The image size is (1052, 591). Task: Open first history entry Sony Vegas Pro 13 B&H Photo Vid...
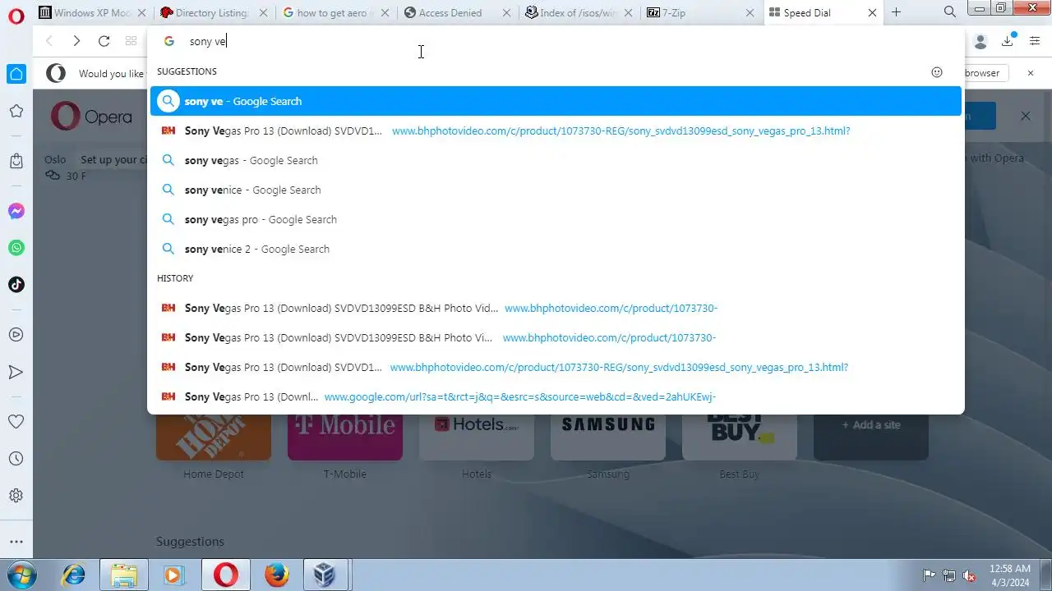[x=556, y=308]
